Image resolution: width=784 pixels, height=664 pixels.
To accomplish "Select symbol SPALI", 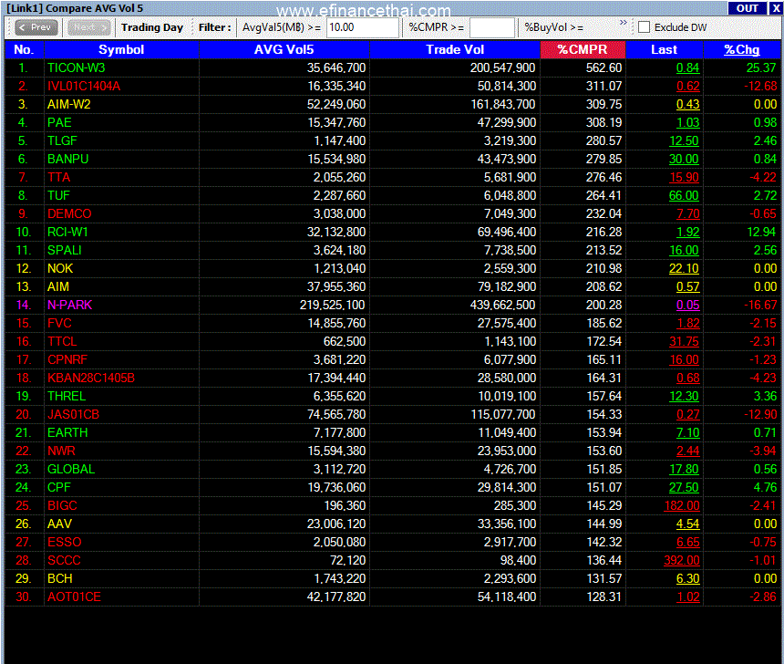I will click(65, 250).
